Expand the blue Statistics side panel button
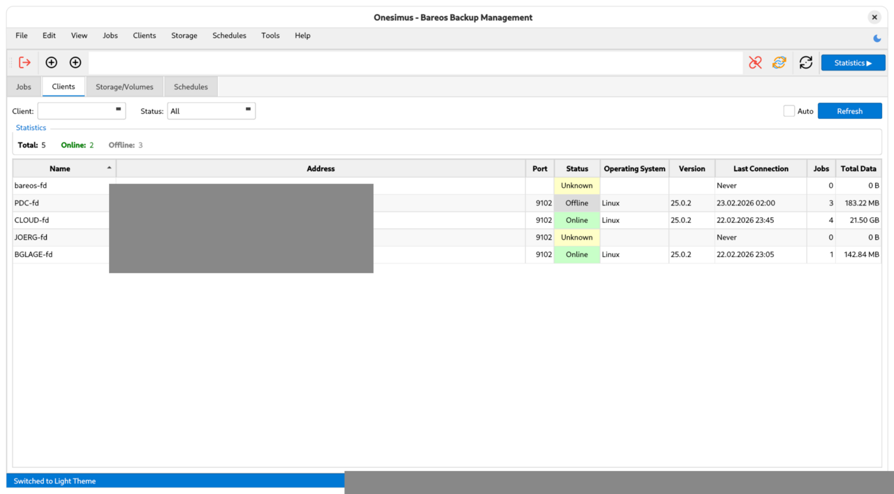894x494 pixels. tap(853, 63)
